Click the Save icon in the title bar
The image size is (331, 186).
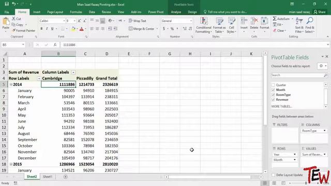click(x=7, y=4)
